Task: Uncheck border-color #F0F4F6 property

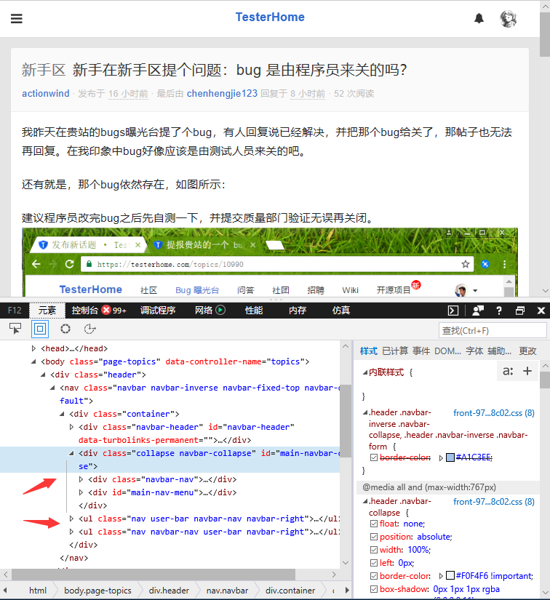Action: coord(374,575)
